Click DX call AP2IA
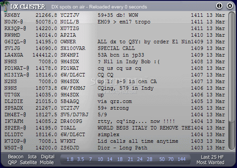 [x=68, y=35]
